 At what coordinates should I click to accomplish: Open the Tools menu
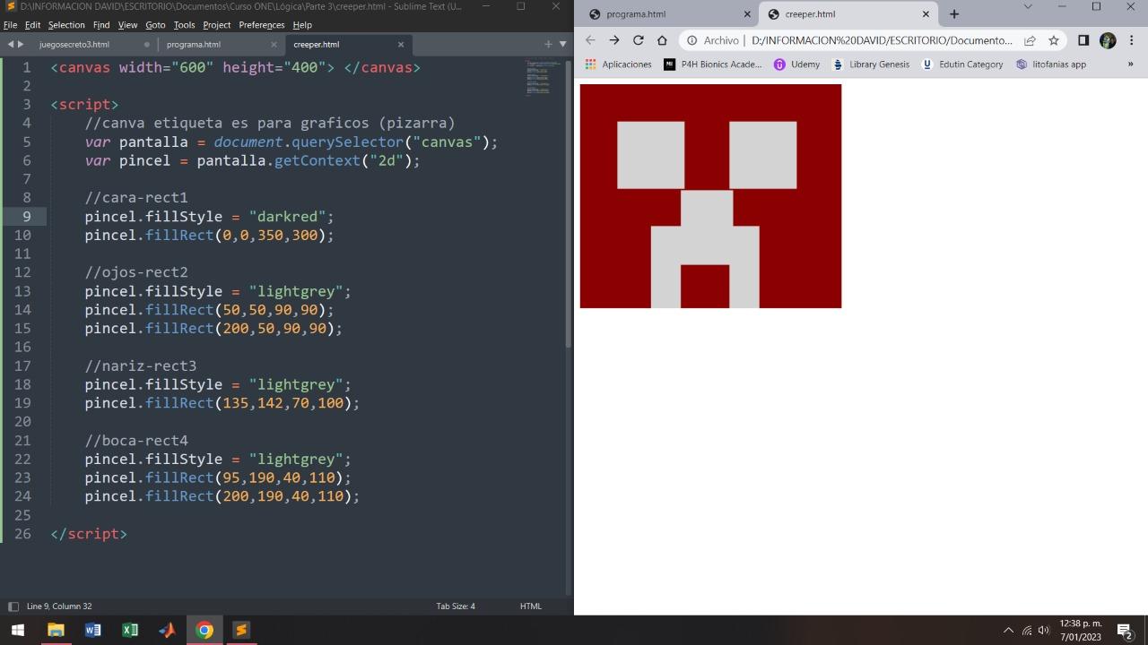(x=184, y=25)
